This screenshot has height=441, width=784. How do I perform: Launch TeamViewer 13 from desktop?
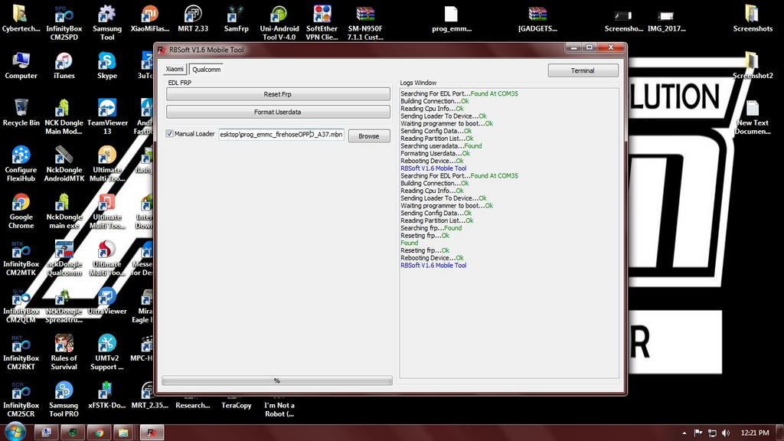pyautogui.click(x=107, y=117)
